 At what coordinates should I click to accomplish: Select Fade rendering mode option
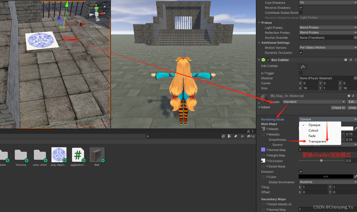(x=320, y=136)
